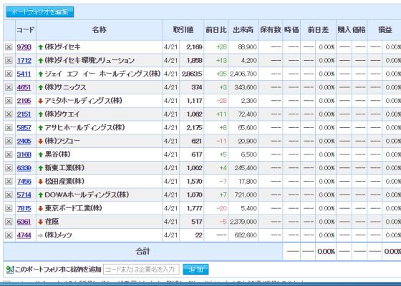
Task: Click the down arrow beside 荏原
Action: point(40,222)
